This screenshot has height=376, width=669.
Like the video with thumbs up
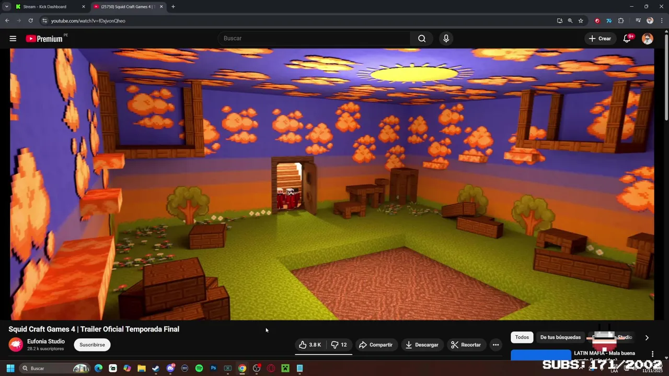point(310,345)
